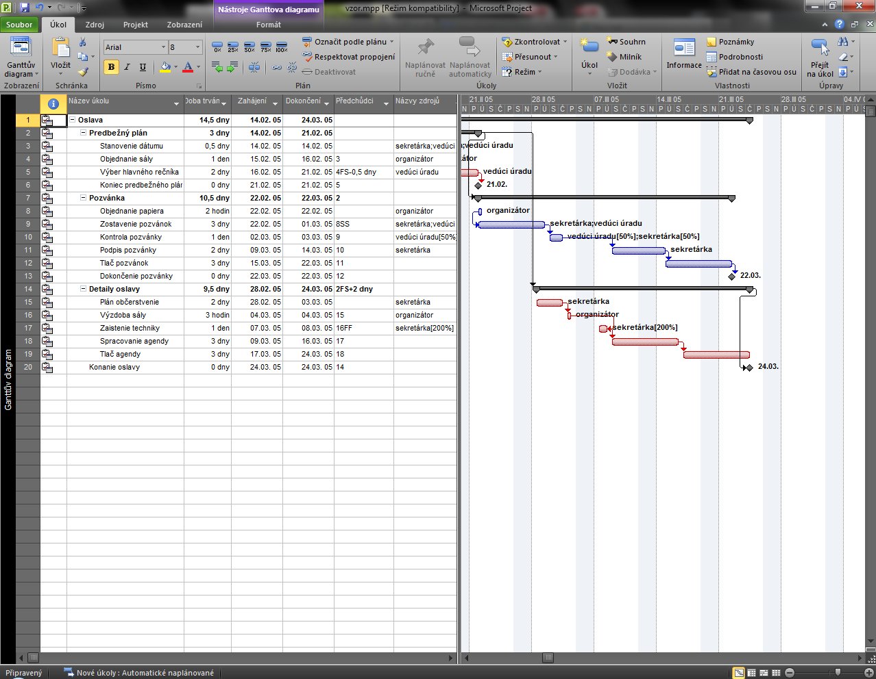Click the zoom in plus icon in status bar
The height and width of the screenshot is (679, 876).
click(869, 673)
